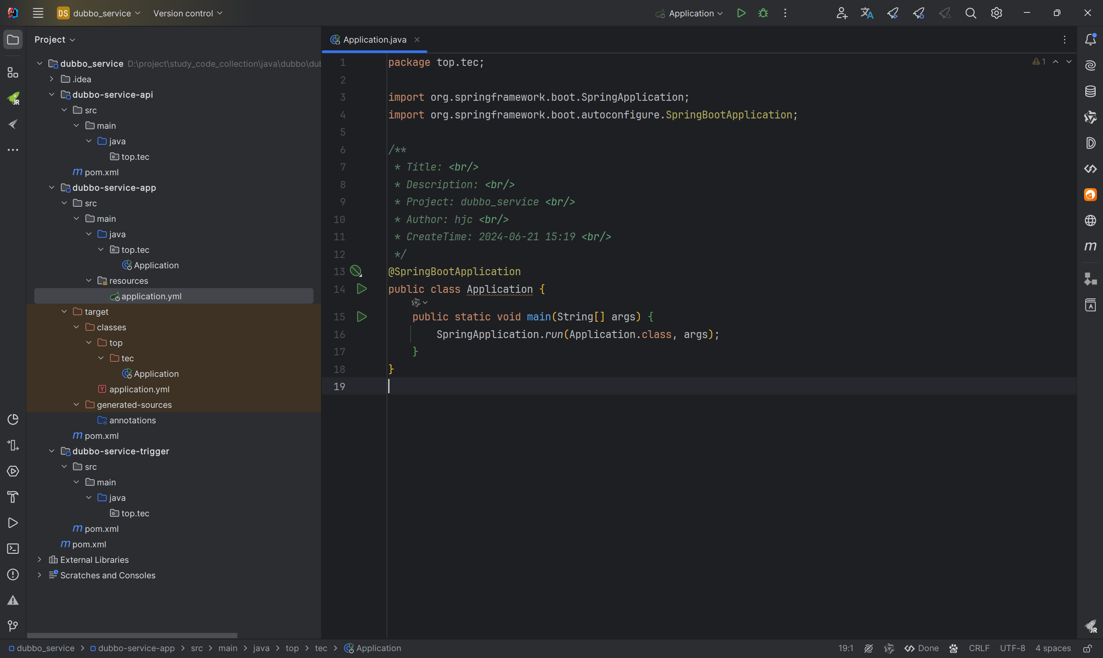The width and height of the screenshot is (1103, 658).
Task: Change CRLF line separator in status bar
Action: pos(979,648)
